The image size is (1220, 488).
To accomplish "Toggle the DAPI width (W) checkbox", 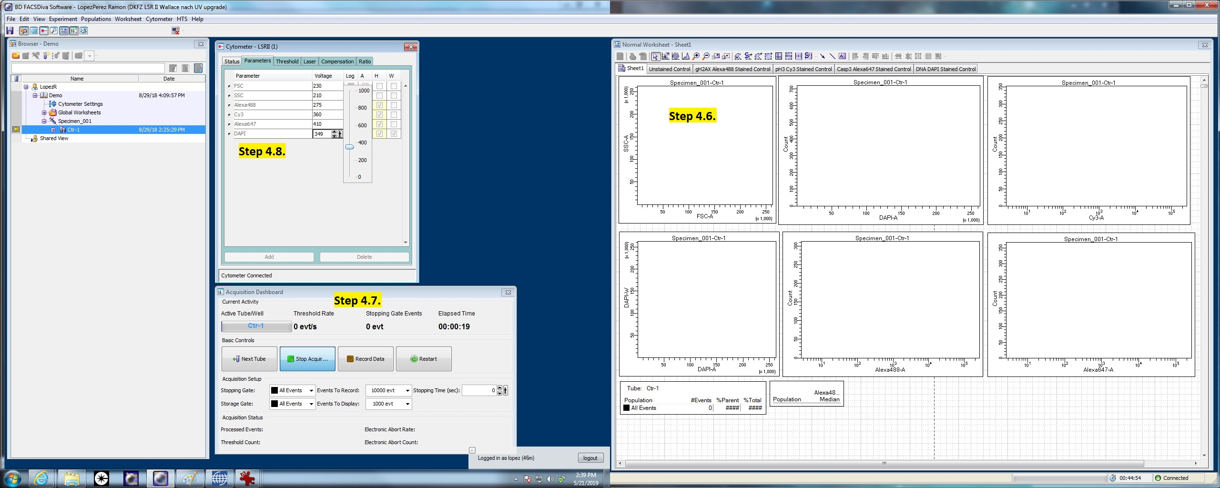I will click(x=394, y=134).
